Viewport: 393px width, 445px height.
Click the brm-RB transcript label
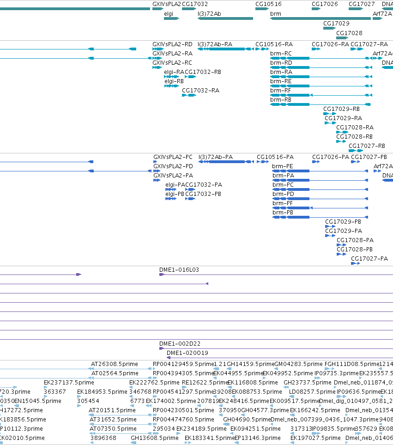[x=281, y=100]
